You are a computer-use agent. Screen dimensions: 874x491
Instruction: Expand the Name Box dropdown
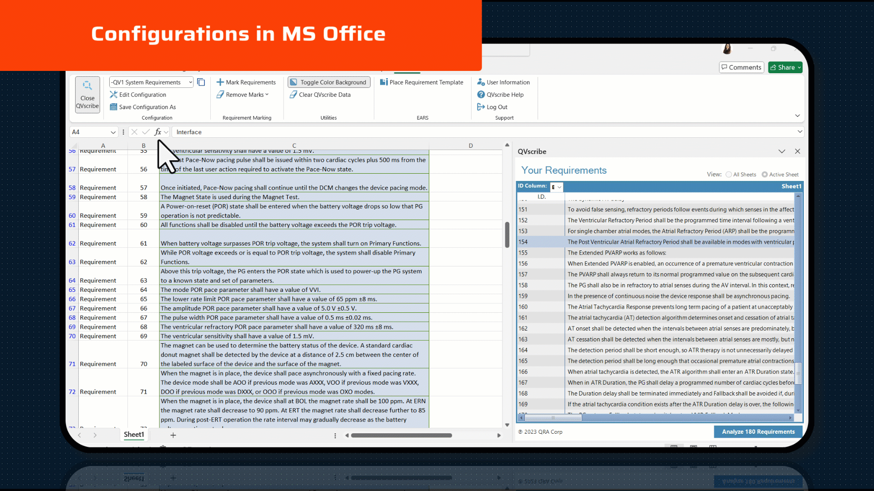click(113, 132)
